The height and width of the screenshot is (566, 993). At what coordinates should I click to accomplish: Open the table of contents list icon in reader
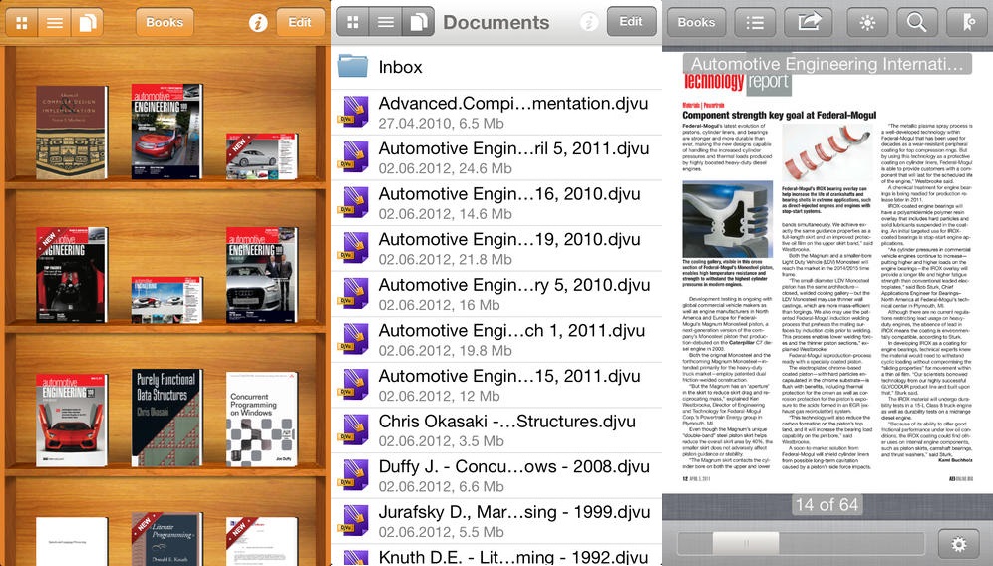click(x=755, y=22)
